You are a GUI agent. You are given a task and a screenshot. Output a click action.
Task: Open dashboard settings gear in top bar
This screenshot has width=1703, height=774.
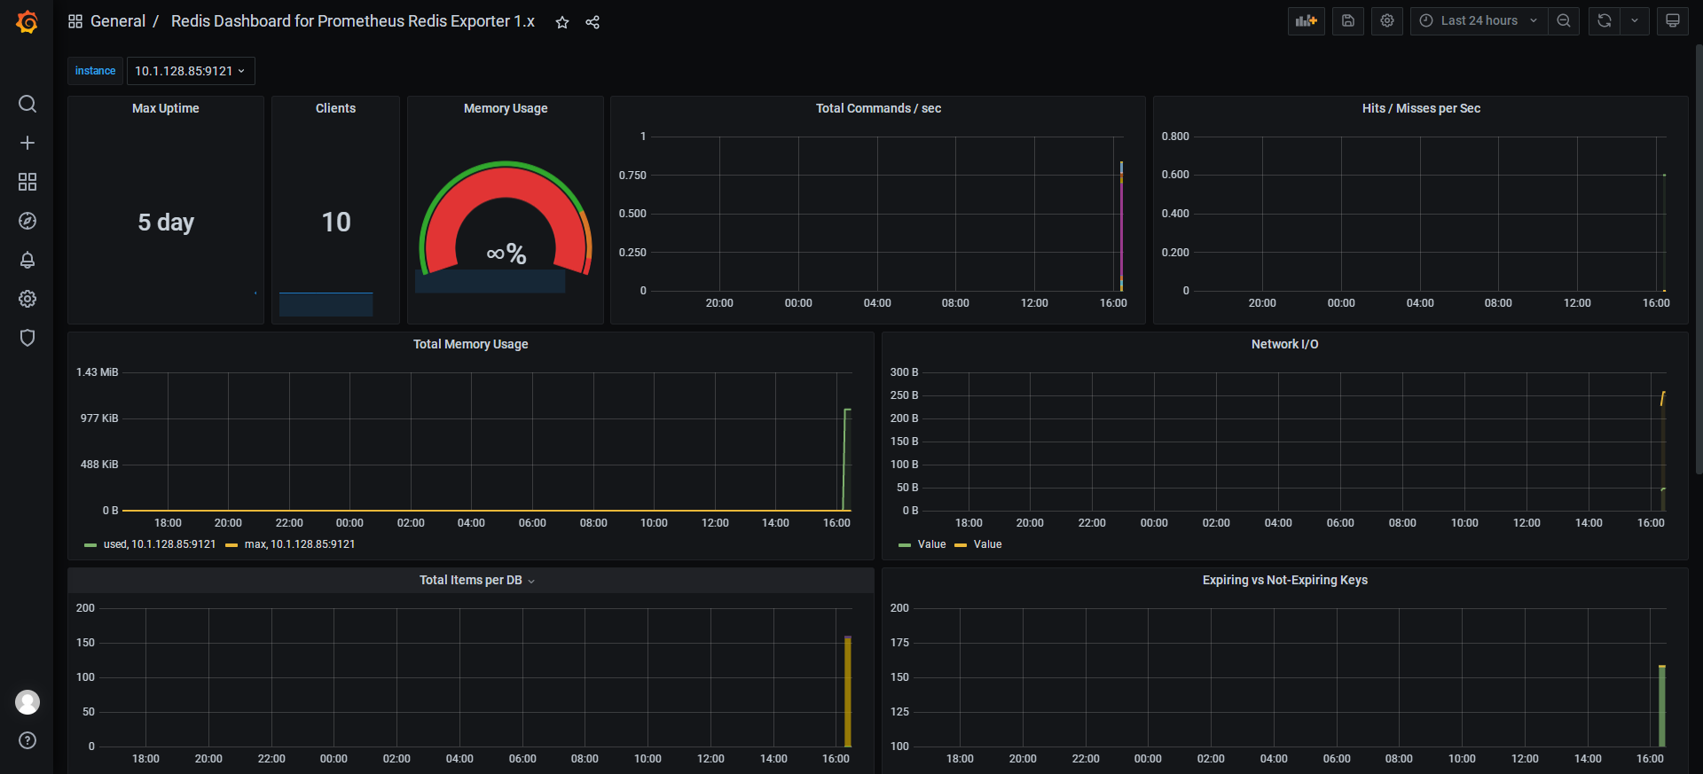[1387, 21]
